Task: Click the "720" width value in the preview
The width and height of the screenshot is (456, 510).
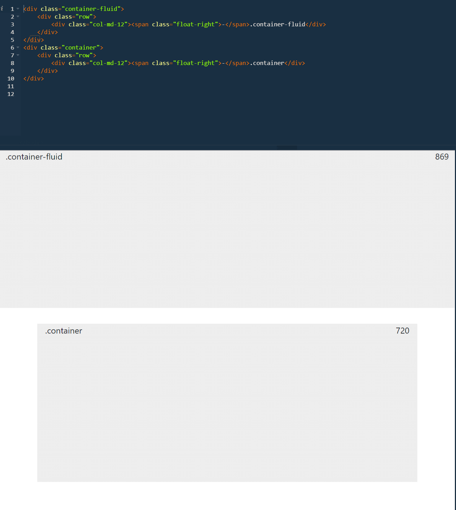Action: [x=403, y=331]
